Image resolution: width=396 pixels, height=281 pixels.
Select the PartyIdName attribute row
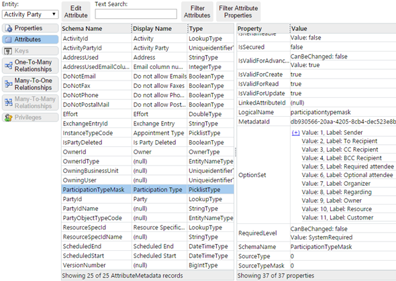click(x=148, y=209)
